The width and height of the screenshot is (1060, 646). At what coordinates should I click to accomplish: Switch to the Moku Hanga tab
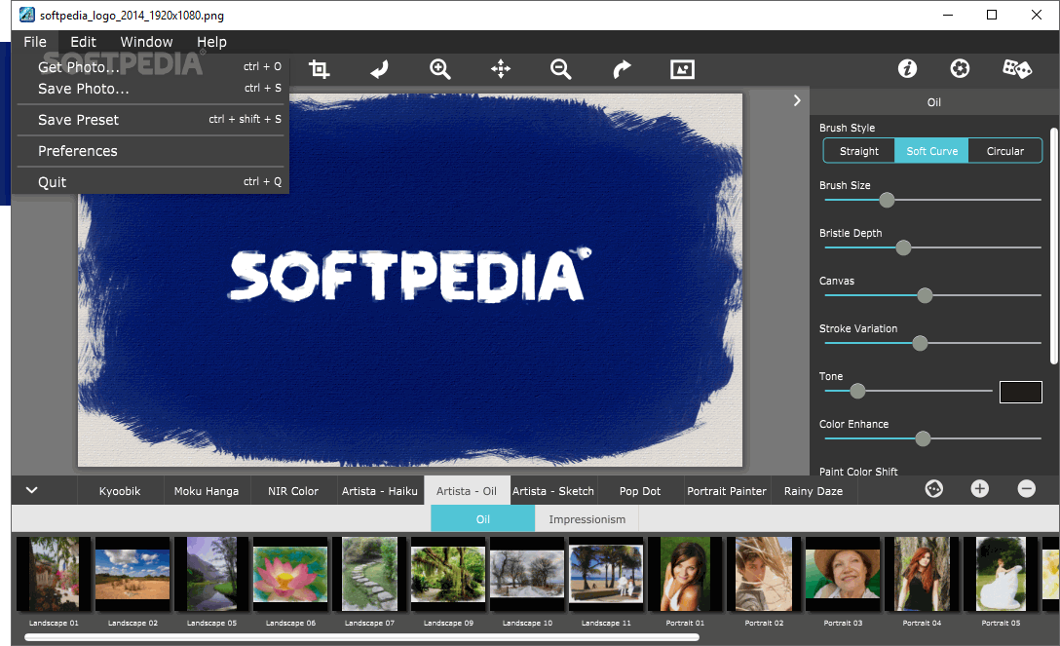click(207, 491)
